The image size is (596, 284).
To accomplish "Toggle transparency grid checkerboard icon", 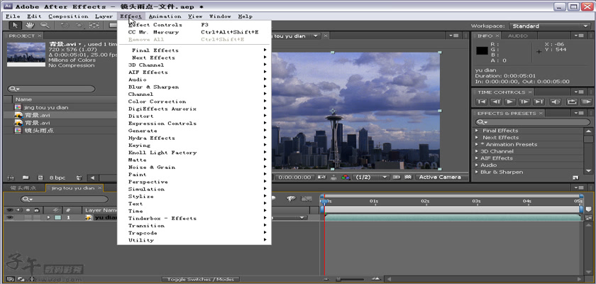I will tap(408, 177).
